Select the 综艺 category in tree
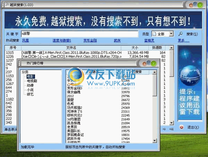 tap(30, 95)
